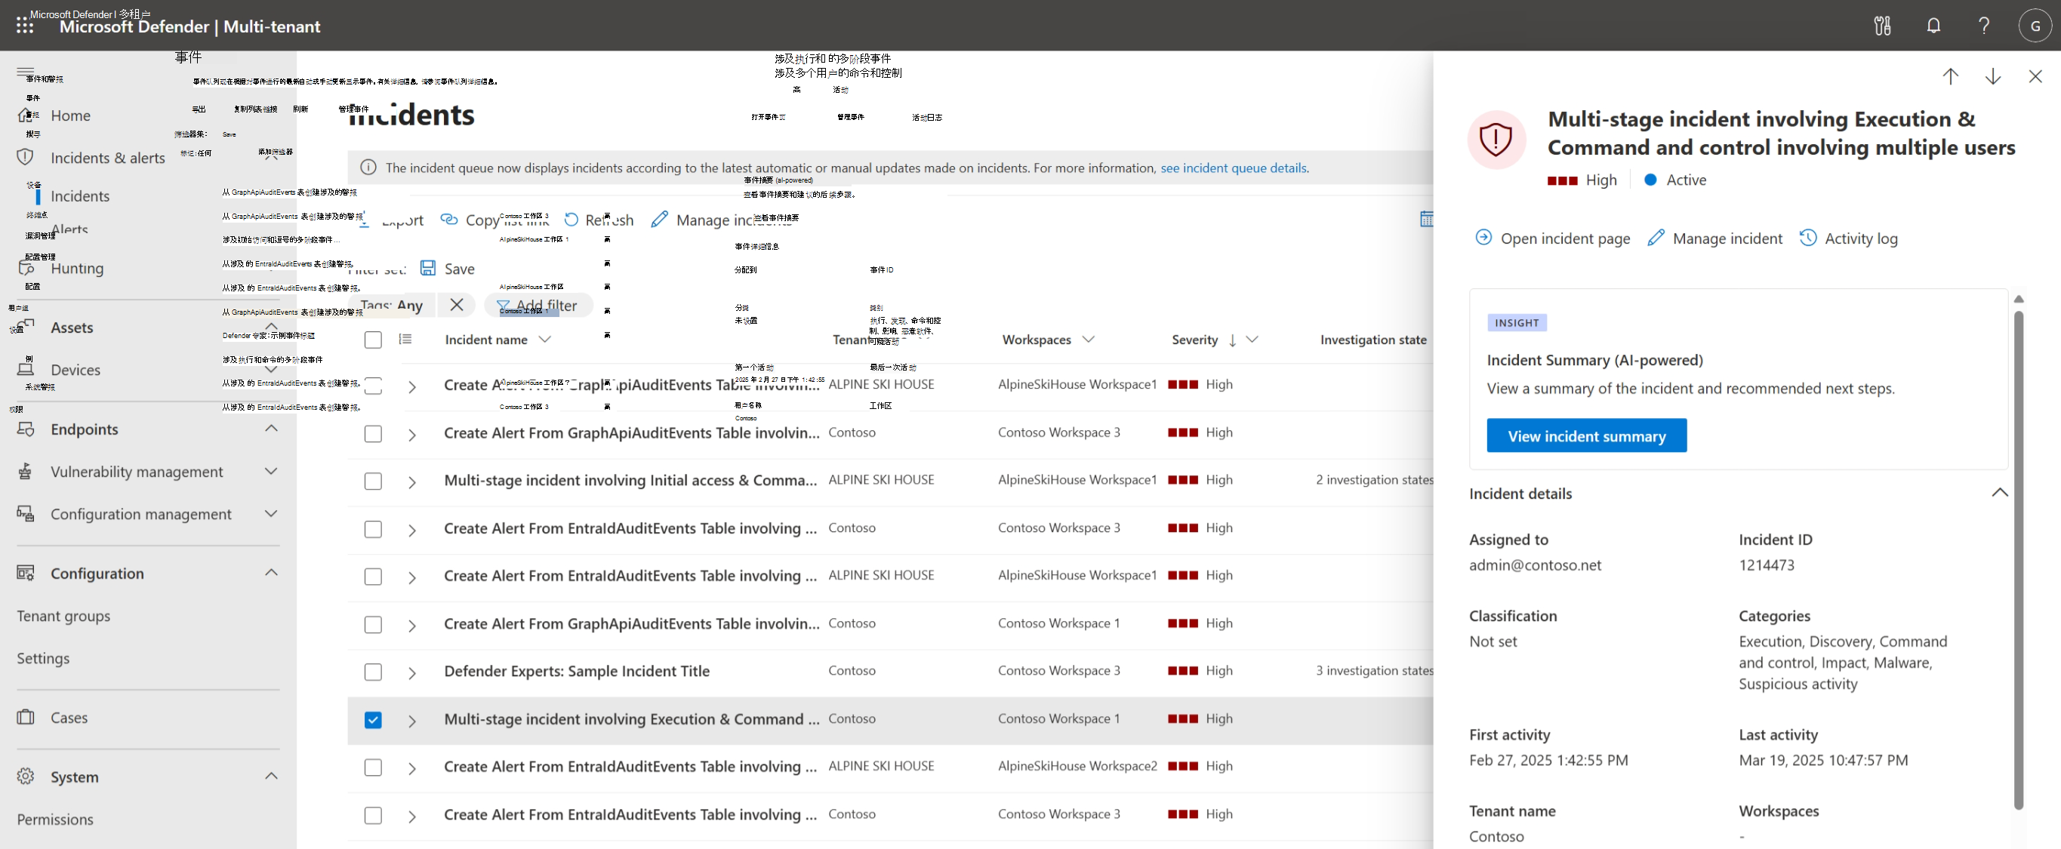Click the Refresh icon in toolbar
The image size is (2061, 849).
571,220
